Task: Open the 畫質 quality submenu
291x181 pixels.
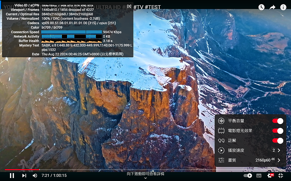Action: click(250, 160)
